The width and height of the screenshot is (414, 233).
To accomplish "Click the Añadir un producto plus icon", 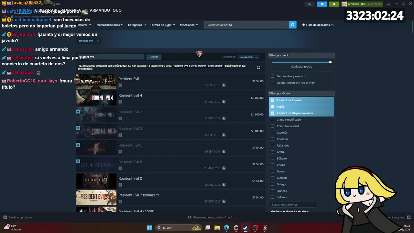I will click(5, 217).
